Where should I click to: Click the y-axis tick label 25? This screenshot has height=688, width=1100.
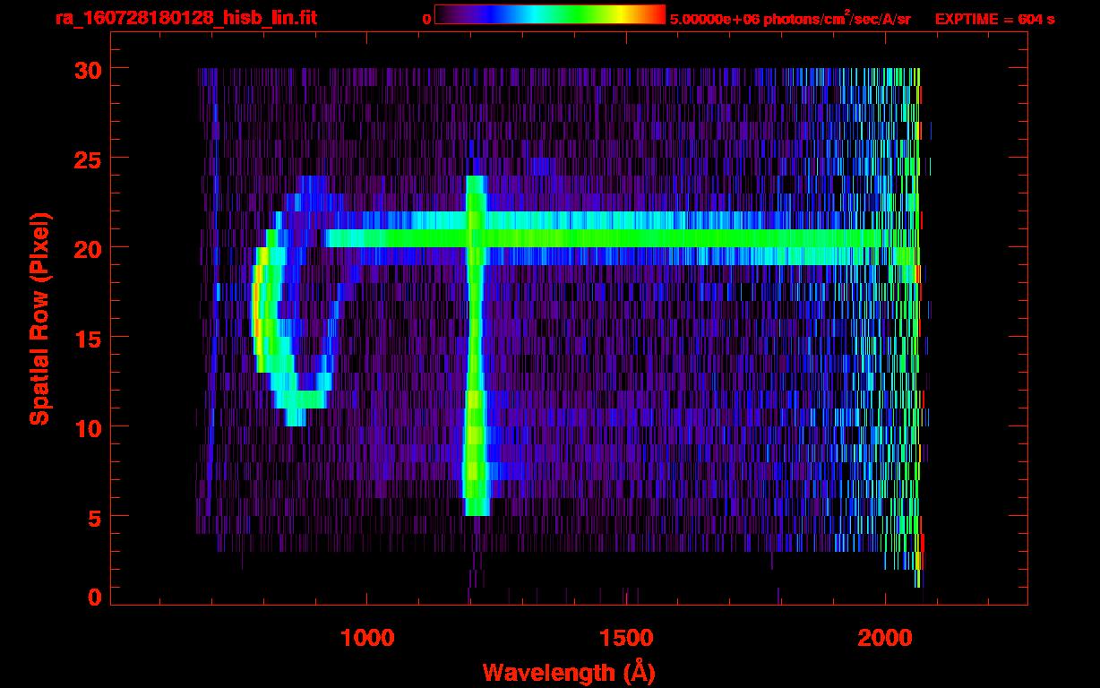click(x=87, y=159)
